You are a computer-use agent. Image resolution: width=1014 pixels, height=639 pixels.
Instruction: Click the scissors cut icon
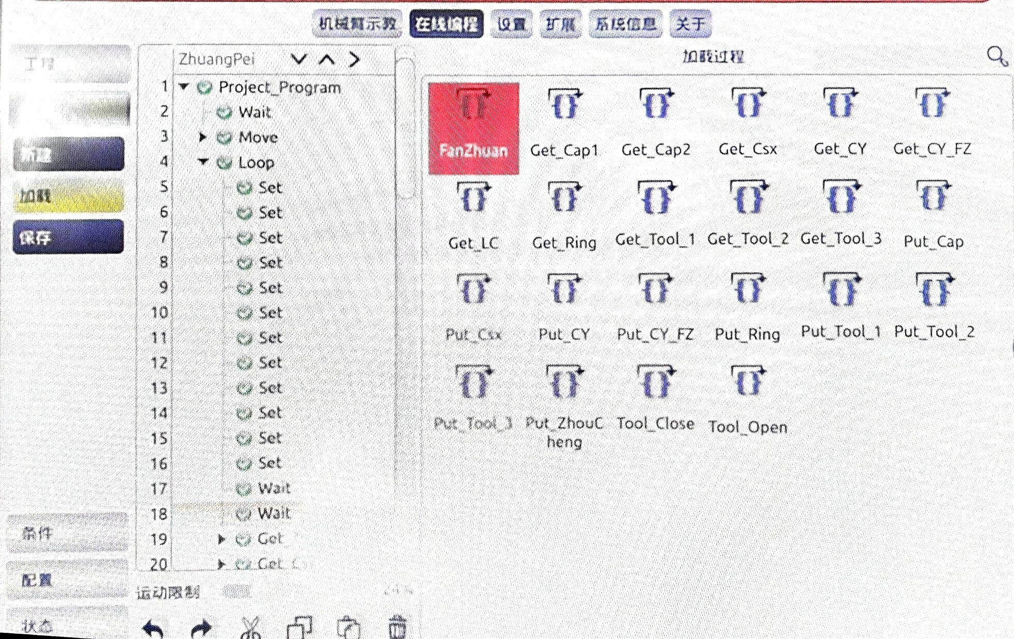251,627
